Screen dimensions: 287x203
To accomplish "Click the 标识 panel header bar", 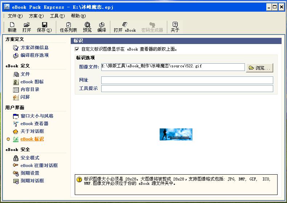I will click(176, 41).
